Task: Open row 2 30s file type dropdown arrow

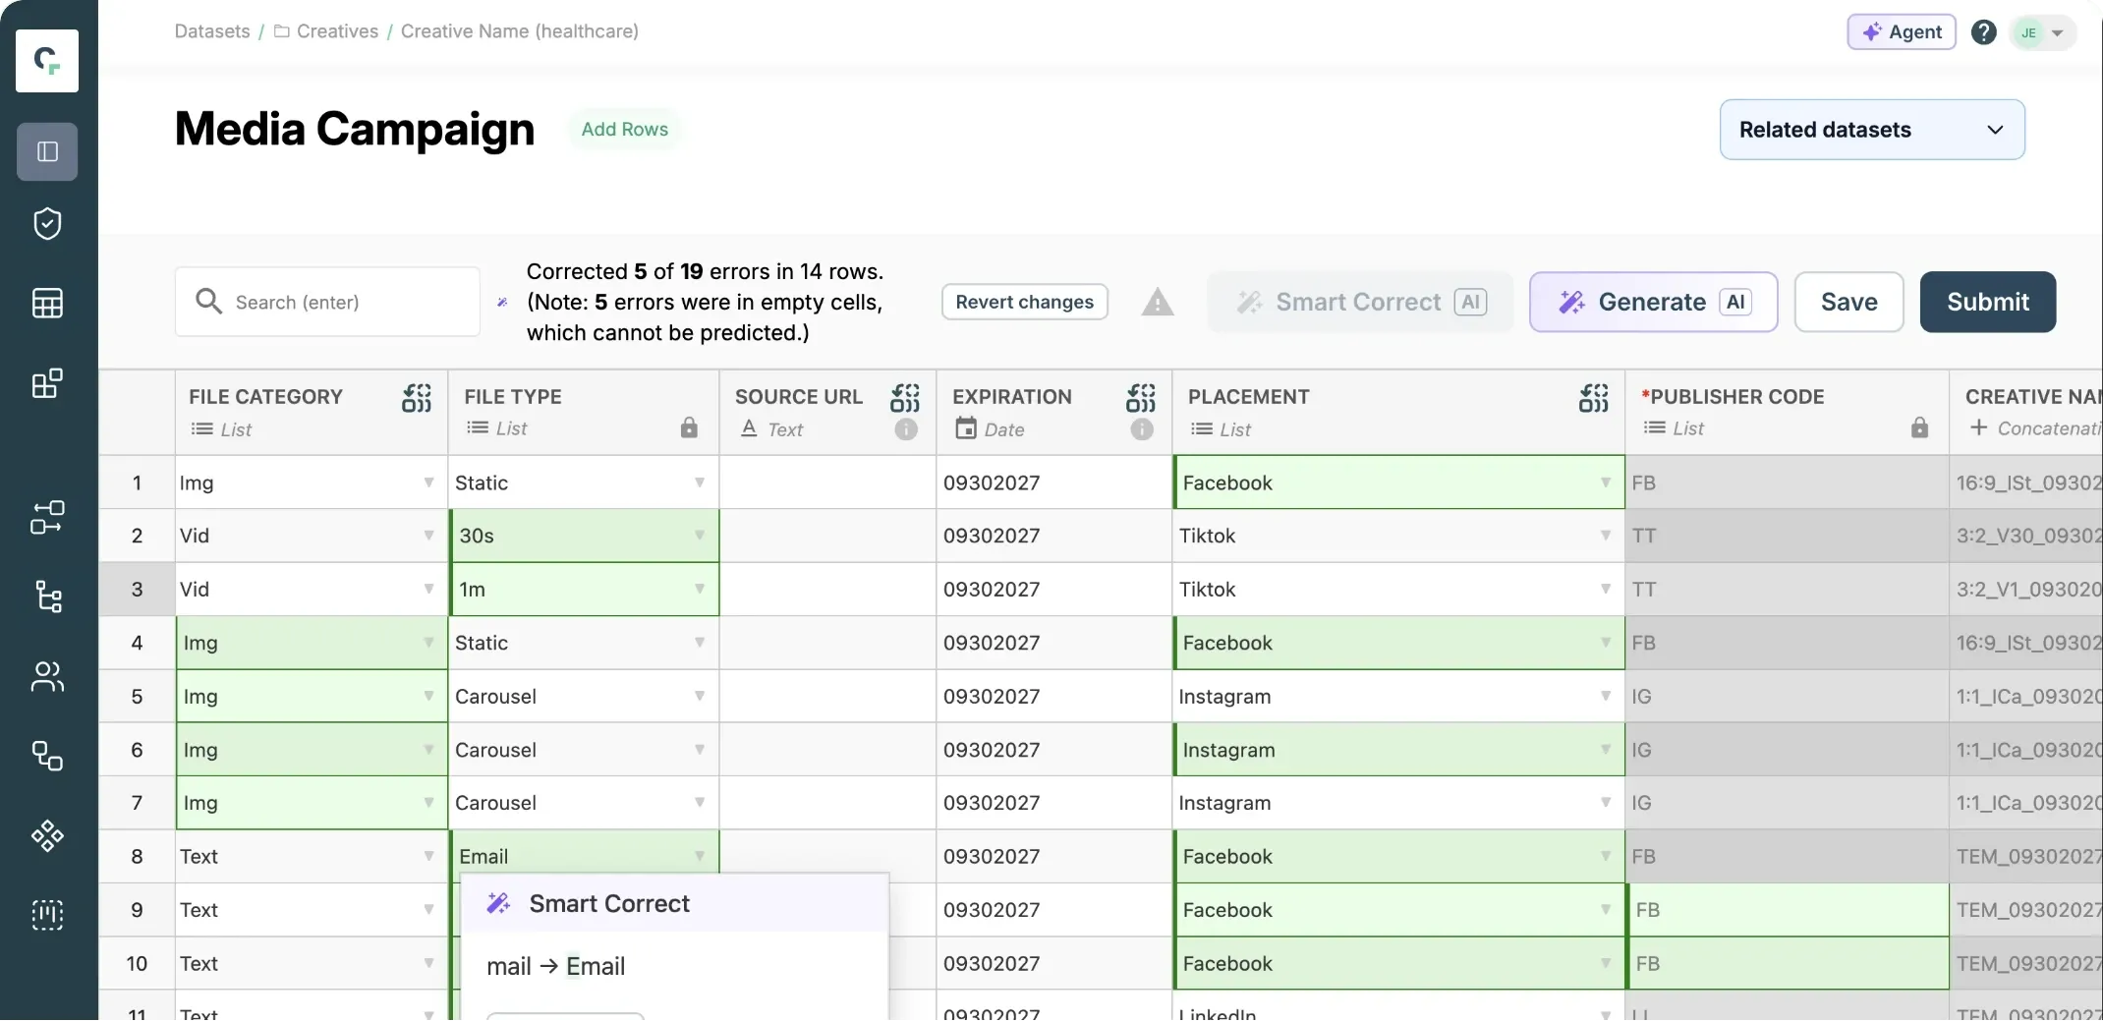Action: coord(699,536)
